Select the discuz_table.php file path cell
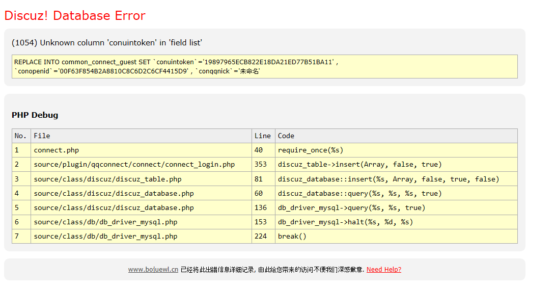Screen dimensions: 555x287 coord(107,179)
